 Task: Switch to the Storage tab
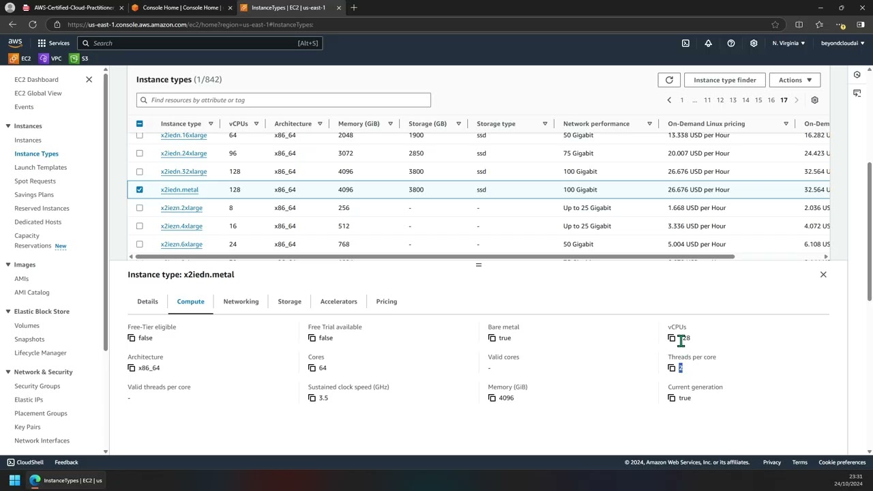pyautogui.click(x=289, y=301)
